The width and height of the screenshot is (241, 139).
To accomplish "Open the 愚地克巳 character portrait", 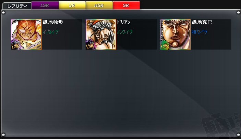I will click(175, 34).
